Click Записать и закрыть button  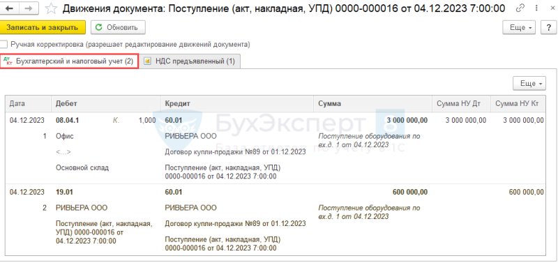pyautogui.click(x=43, y=27)
